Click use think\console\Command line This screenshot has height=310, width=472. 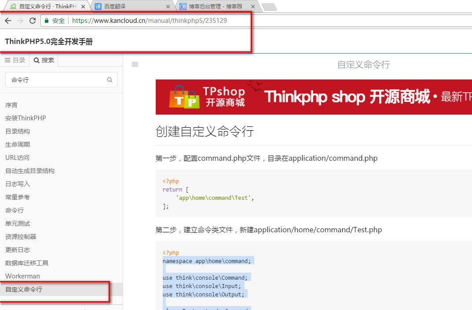coord(205,278)
